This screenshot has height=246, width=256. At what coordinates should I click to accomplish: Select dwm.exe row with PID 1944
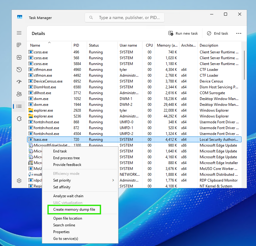pos(134,105)
